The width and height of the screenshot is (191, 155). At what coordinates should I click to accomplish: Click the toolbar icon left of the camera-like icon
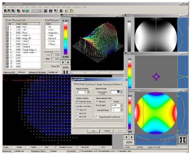[x=56, y=11]
